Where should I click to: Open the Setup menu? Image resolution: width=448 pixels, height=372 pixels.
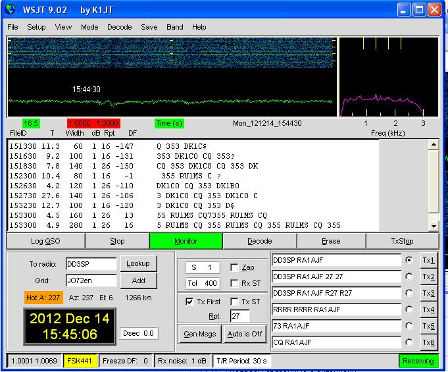36,27
